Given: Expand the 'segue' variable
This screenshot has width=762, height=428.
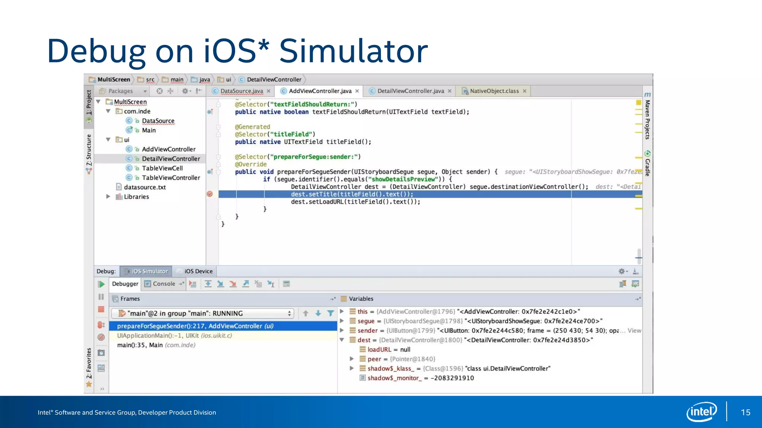Looking at the screenshot, I should pos(342,321).
